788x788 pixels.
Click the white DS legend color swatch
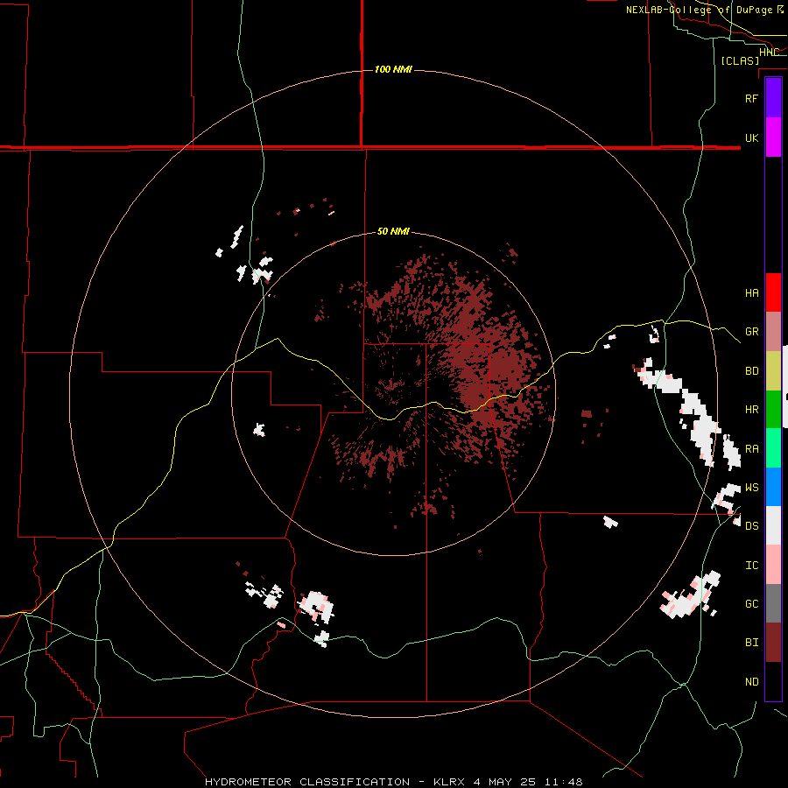coord(773,525)
